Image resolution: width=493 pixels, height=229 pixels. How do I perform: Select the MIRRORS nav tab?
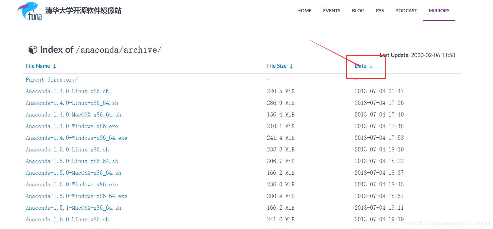point(439,11)
